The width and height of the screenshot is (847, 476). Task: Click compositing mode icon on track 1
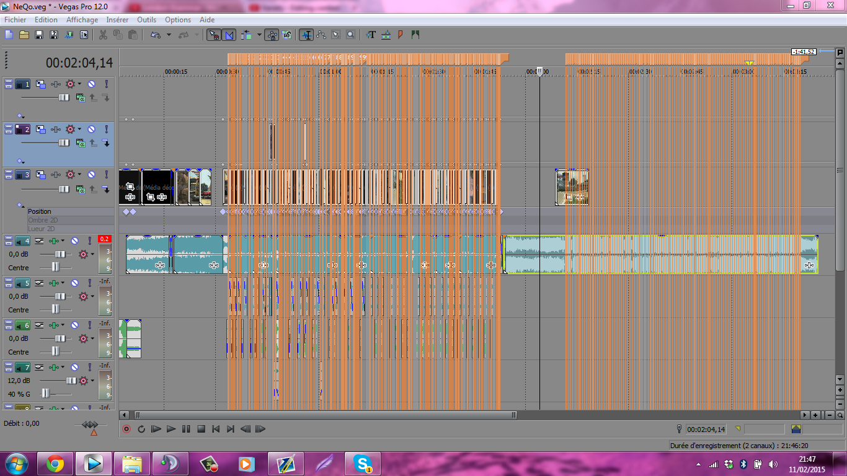coord(80,97)
